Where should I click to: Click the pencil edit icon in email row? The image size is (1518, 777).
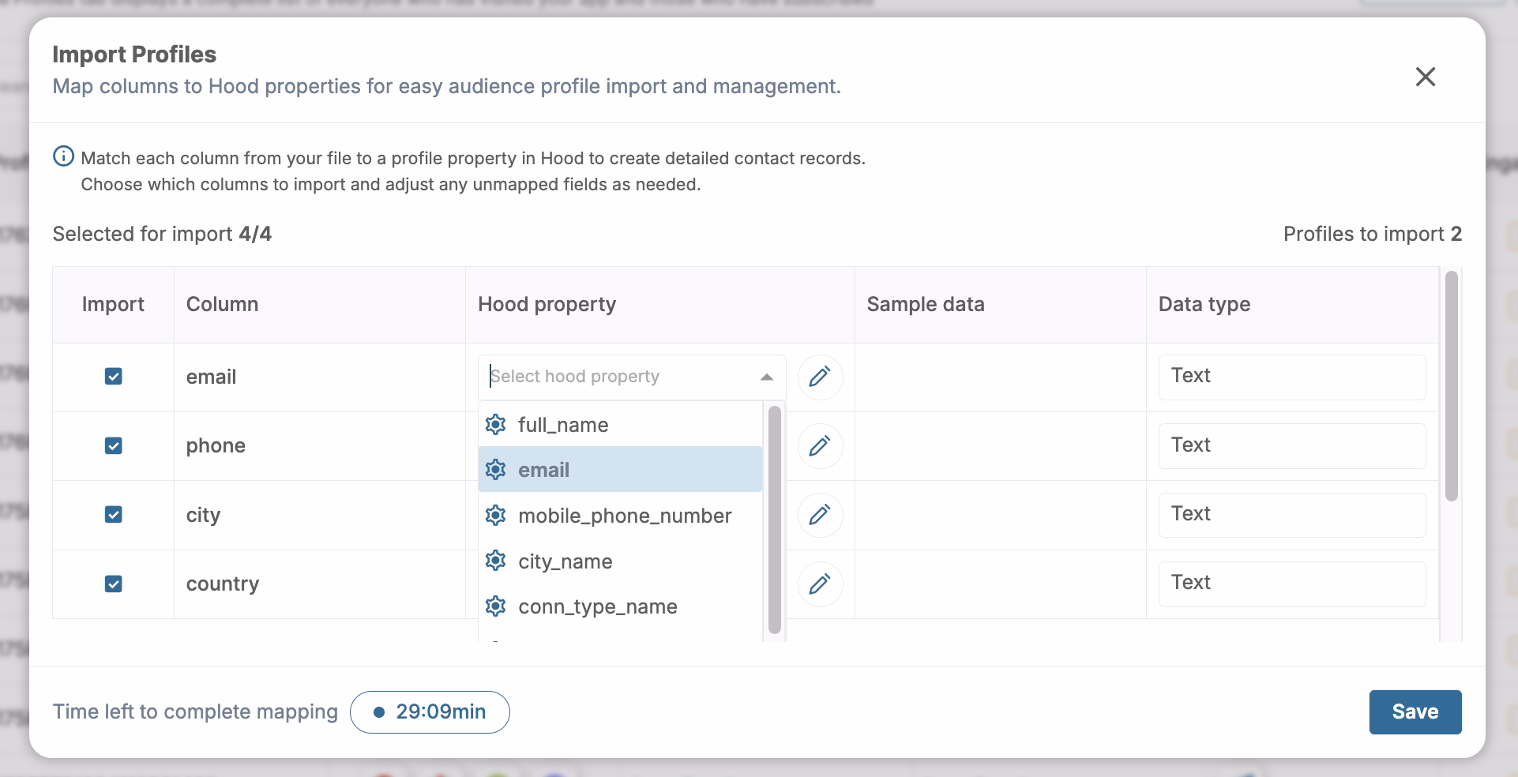820,377
